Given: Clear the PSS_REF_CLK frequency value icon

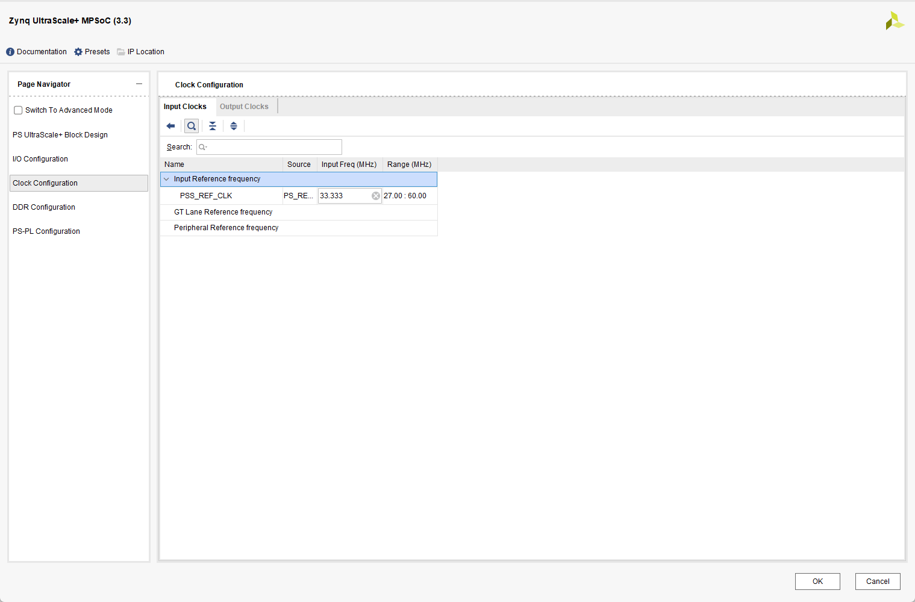Looking at the screenshot, I should pyautogui.click(x=376, y=196).
